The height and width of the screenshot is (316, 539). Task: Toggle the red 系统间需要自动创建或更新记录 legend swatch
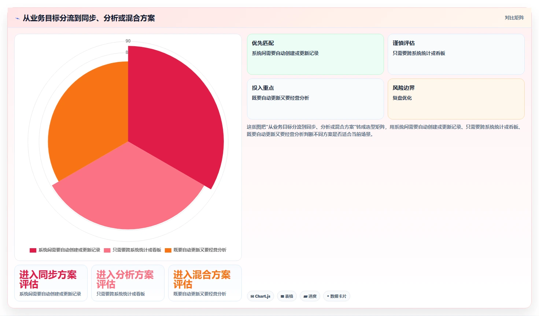(x=33, y=250)
